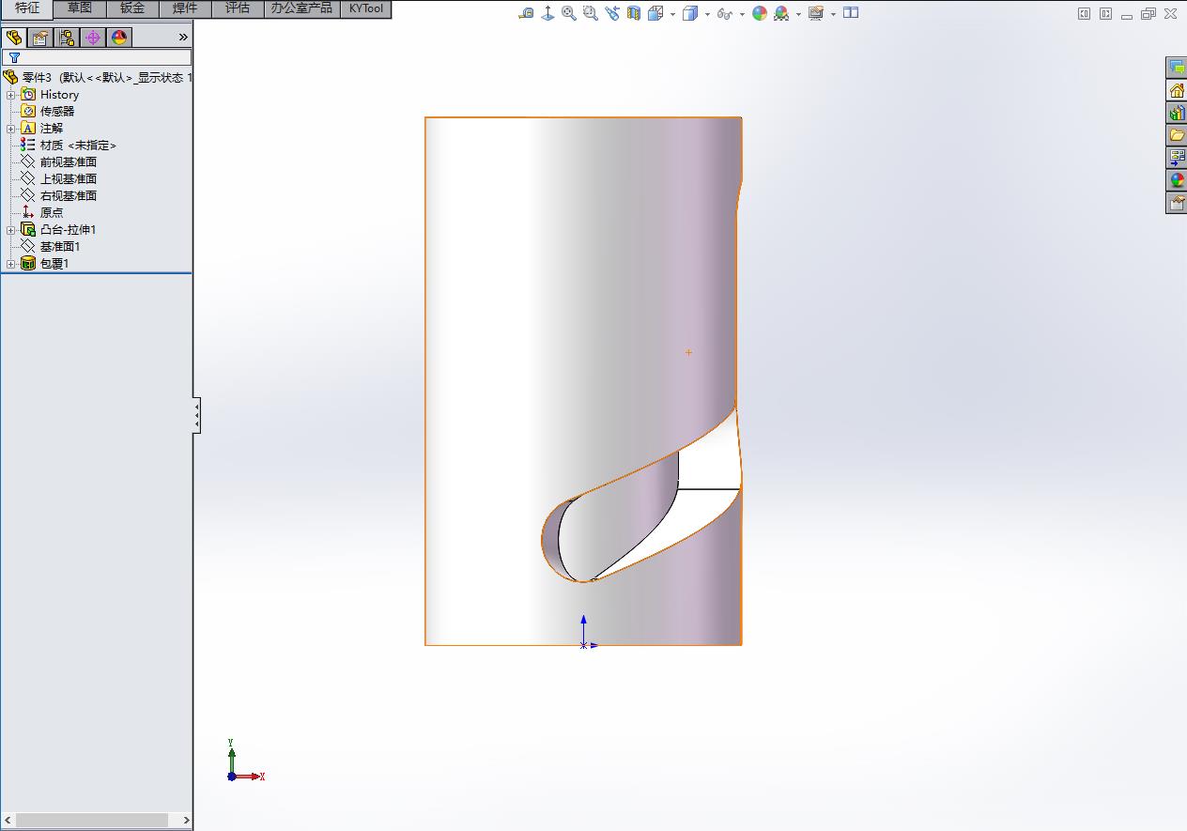Switch to the 特征 tab
1187x831 pixels.
(27, 8)
